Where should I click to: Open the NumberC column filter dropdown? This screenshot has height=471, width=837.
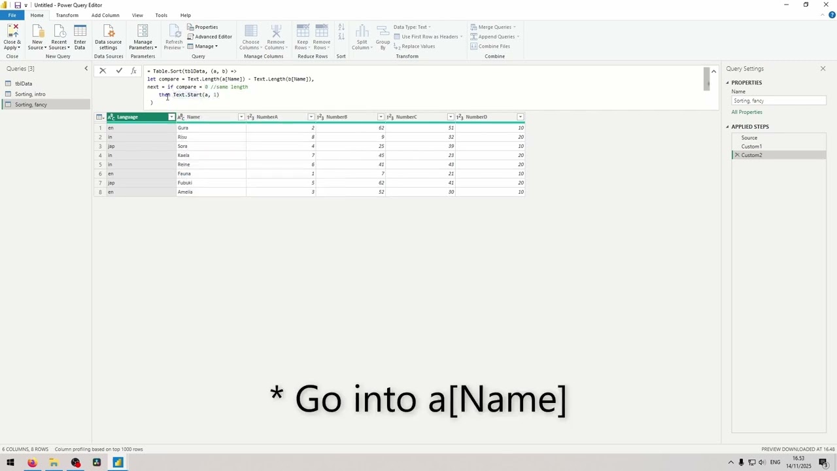451,117
